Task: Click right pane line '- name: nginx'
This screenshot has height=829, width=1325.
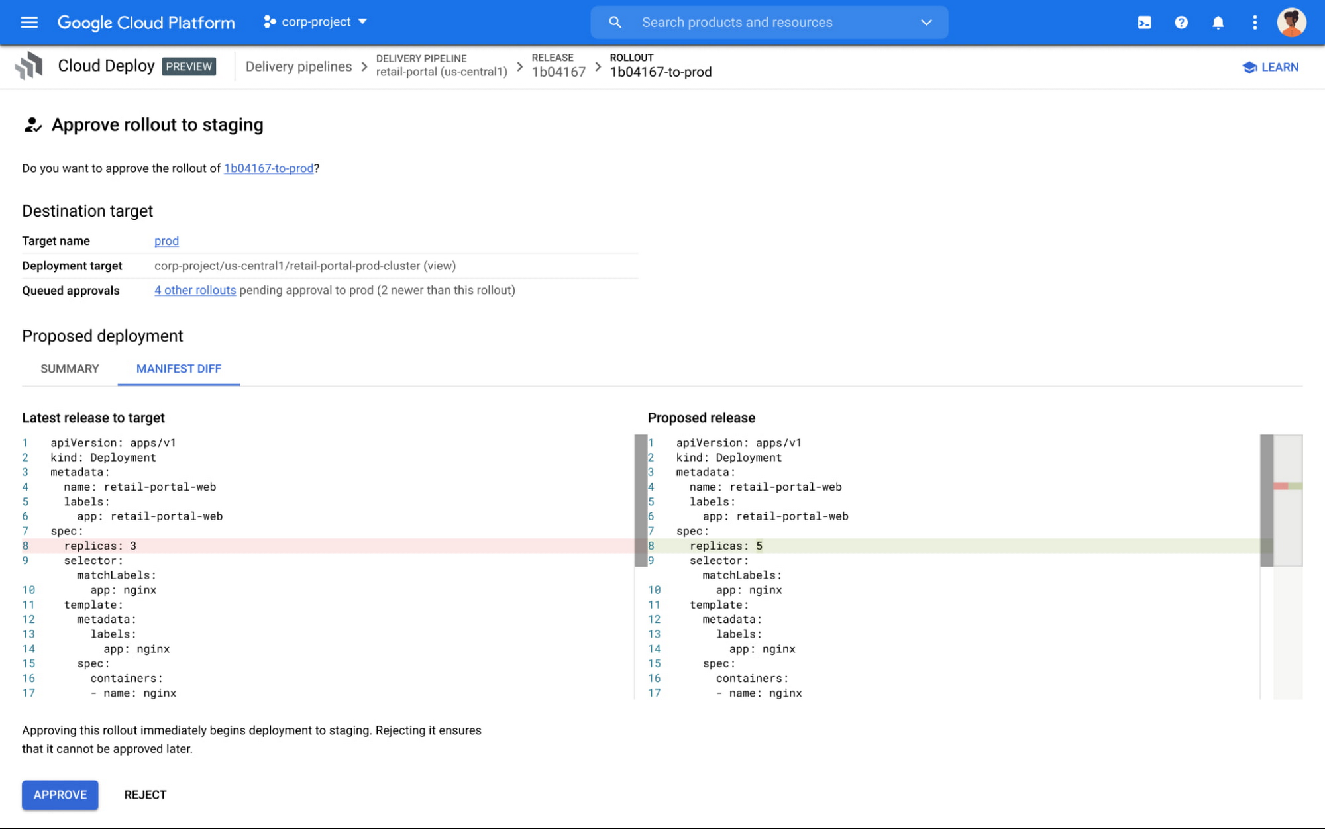Action: (759, 693)
